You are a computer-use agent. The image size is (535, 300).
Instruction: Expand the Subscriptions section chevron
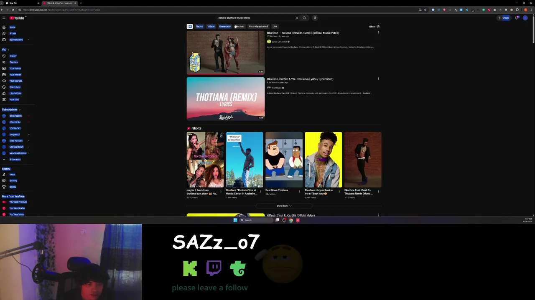click(19, 110)
